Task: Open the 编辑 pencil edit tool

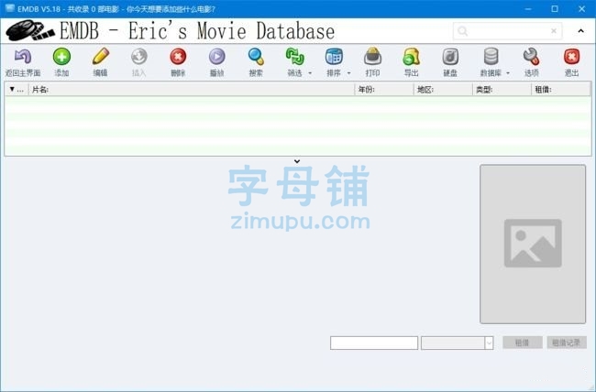Action: click(100, 57)
